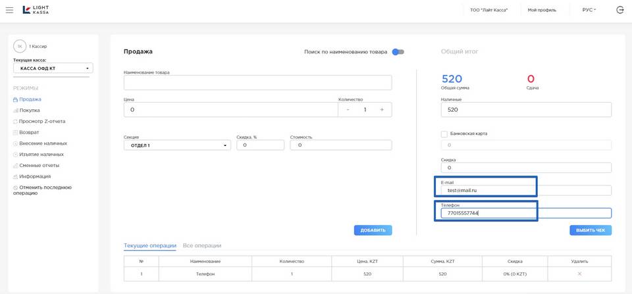The height and width of the screenshot is (294, 632).
Task: Switch to Все операции tab
Action: click(x=201, y=245)
